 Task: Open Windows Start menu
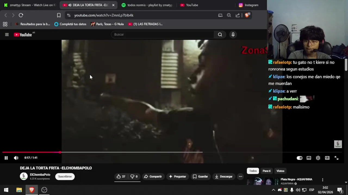tap(6, 190)
